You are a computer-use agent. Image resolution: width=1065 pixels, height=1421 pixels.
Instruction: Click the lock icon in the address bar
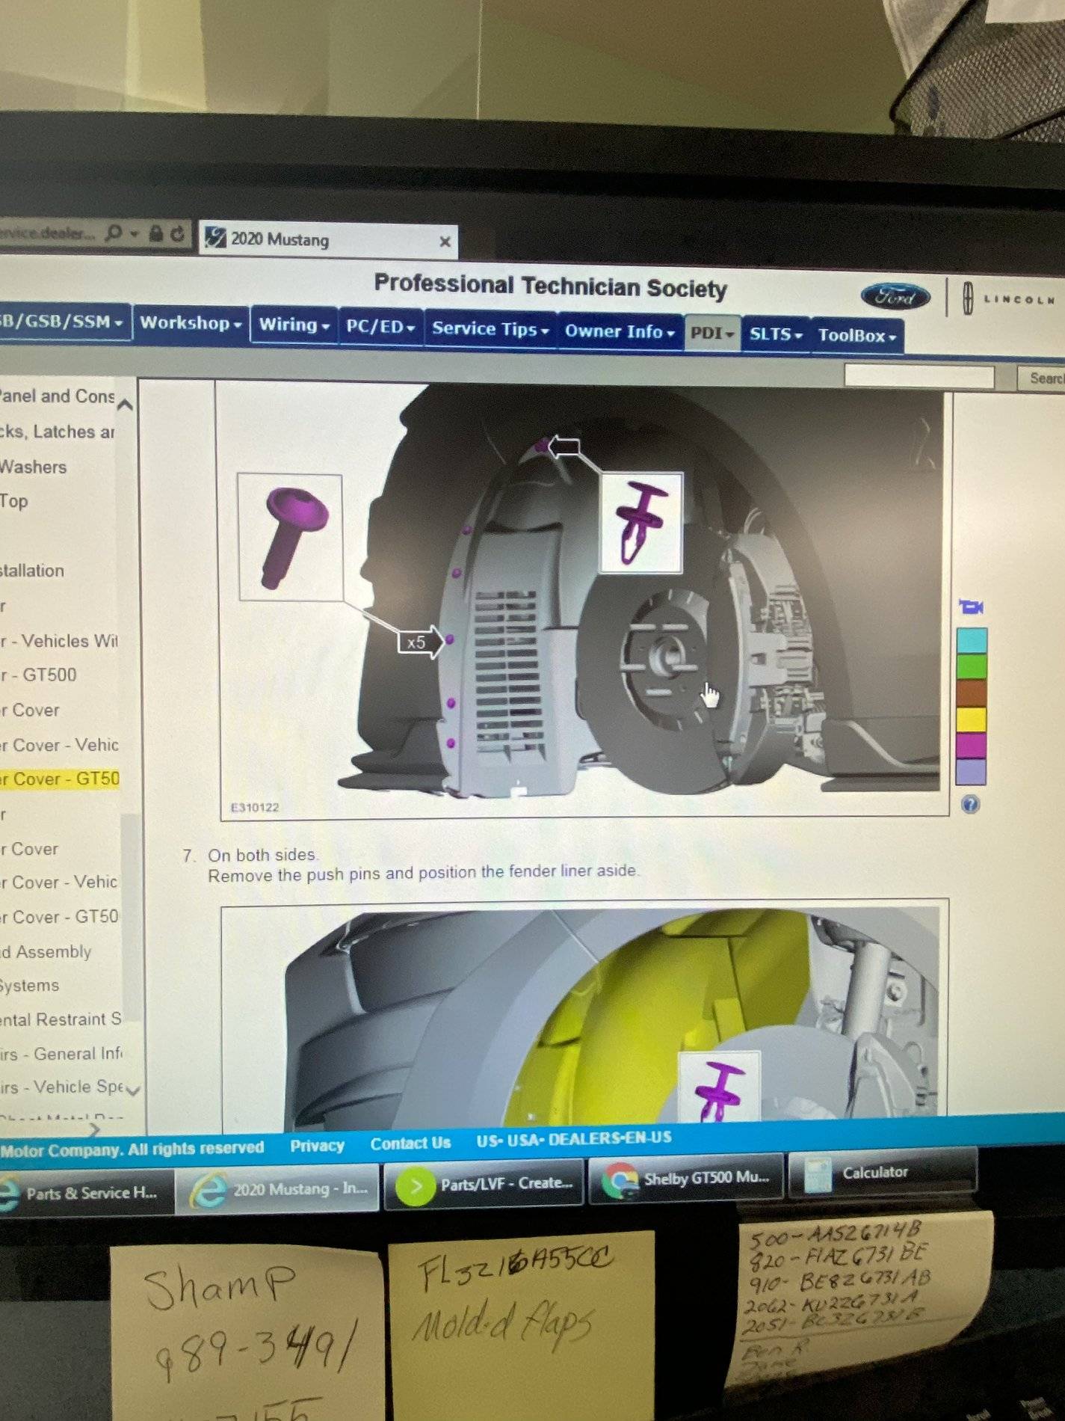(x=155, y=233)
